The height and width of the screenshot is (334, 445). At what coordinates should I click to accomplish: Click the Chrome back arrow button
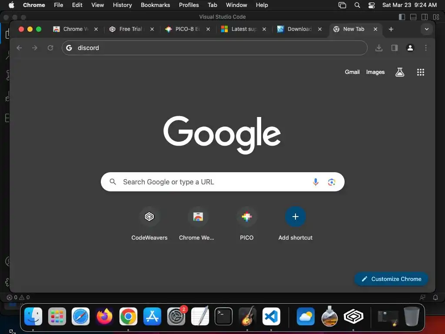pos(19,48)
